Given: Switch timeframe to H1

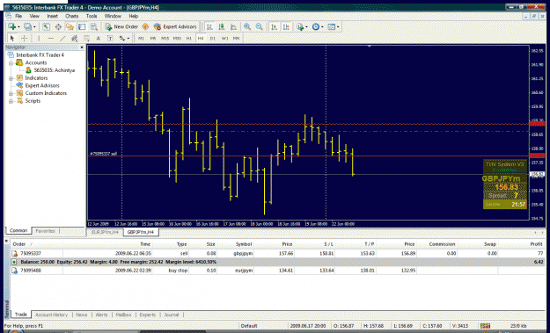Looking at the screenshot, I should (x=188, y=38).
